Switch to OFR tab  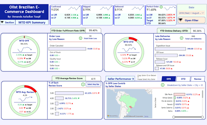[x=169, y=79]
